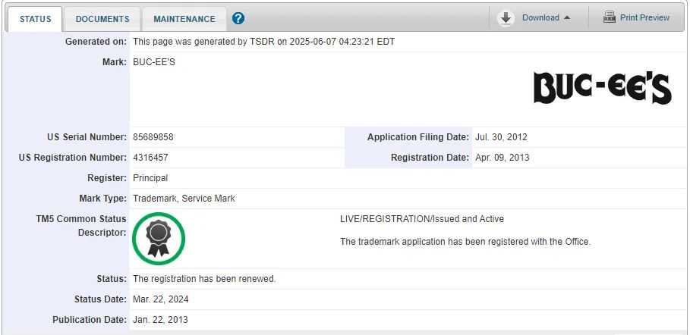Click the status text about registration renewed
This screenshot has height=335, width=690.
[204, 279]
